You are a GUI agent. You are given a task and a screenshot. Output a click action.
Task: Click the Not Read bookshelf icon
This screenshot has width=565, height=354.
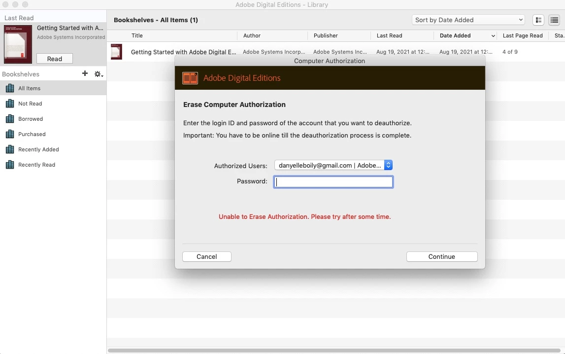coord(10,104)
